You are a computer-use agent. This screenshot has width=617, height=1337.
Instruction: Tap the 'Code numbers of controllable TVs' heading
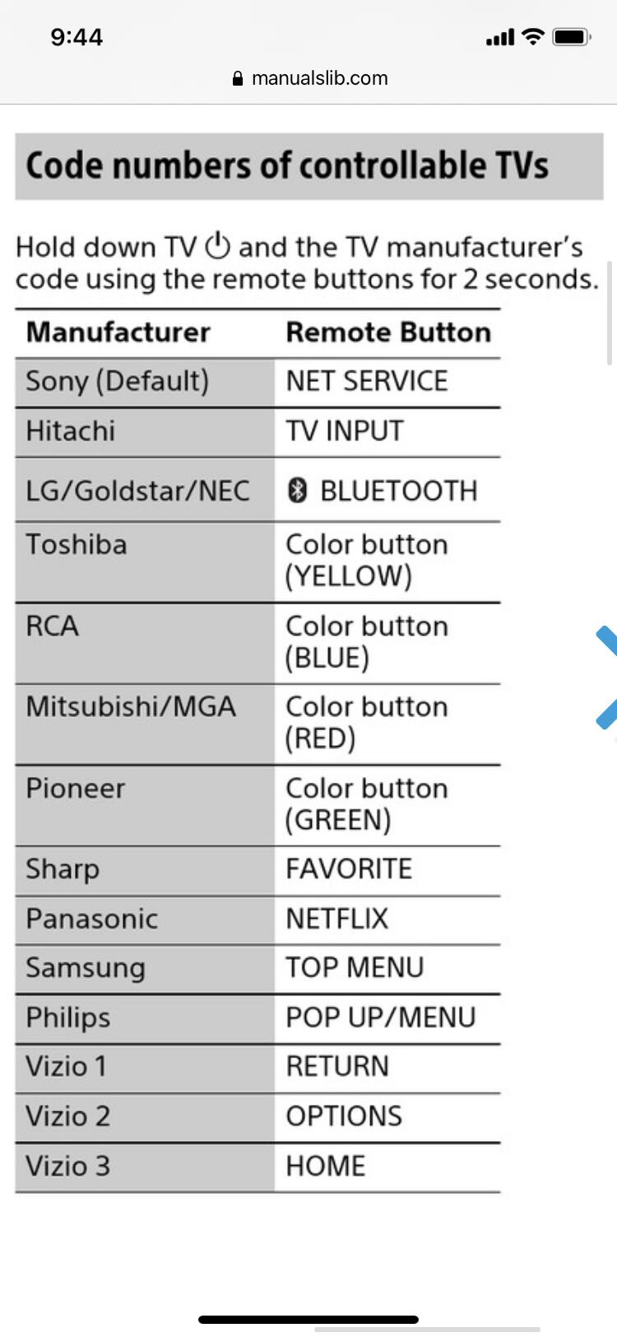pyautogui.click(x=287, y=165)
